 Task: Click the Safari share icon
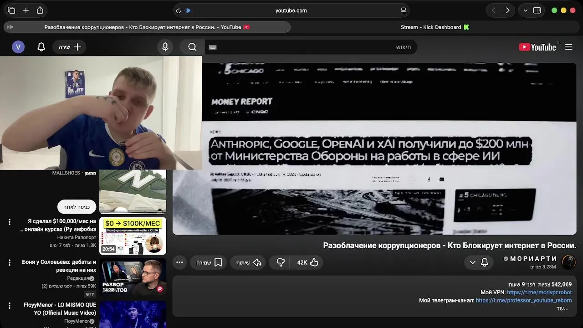[40, 10]
